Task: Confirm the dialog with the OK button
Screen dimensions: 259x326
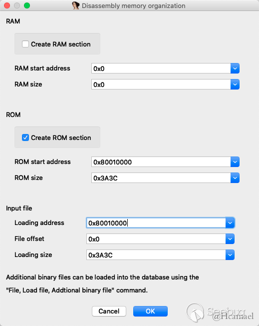Action: click(150, 311)
